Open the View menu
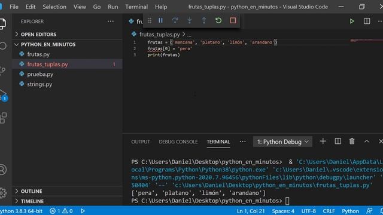This screenshot has height=215, width=383. coord(80,7)
